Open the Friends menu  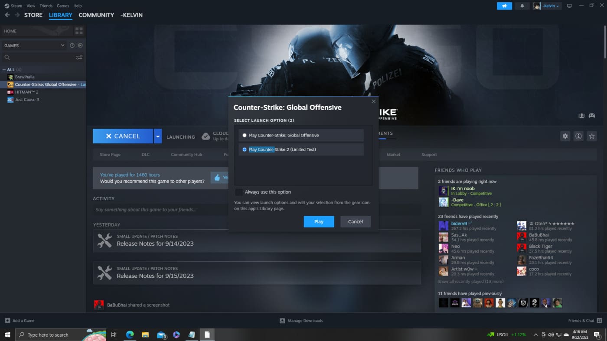tap(46, 6)
